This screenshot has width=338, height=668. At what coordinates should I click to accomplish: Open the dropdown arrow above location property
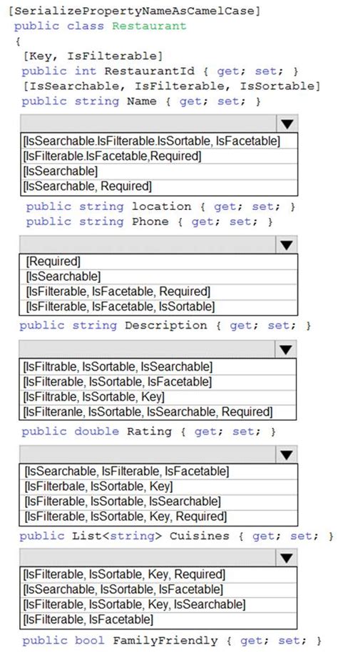pos(287,124)
